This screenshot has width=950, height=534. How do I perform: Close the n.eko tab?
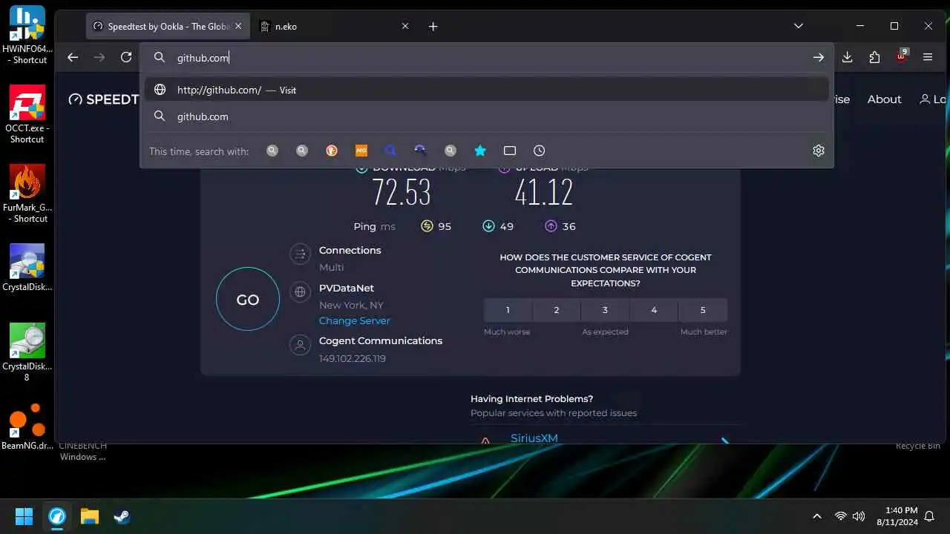(405, 26)
